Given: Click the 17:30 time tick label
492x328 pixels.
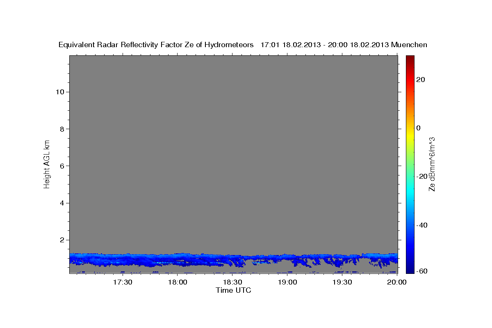Looking at the screenshot, I should coord(123,282).
